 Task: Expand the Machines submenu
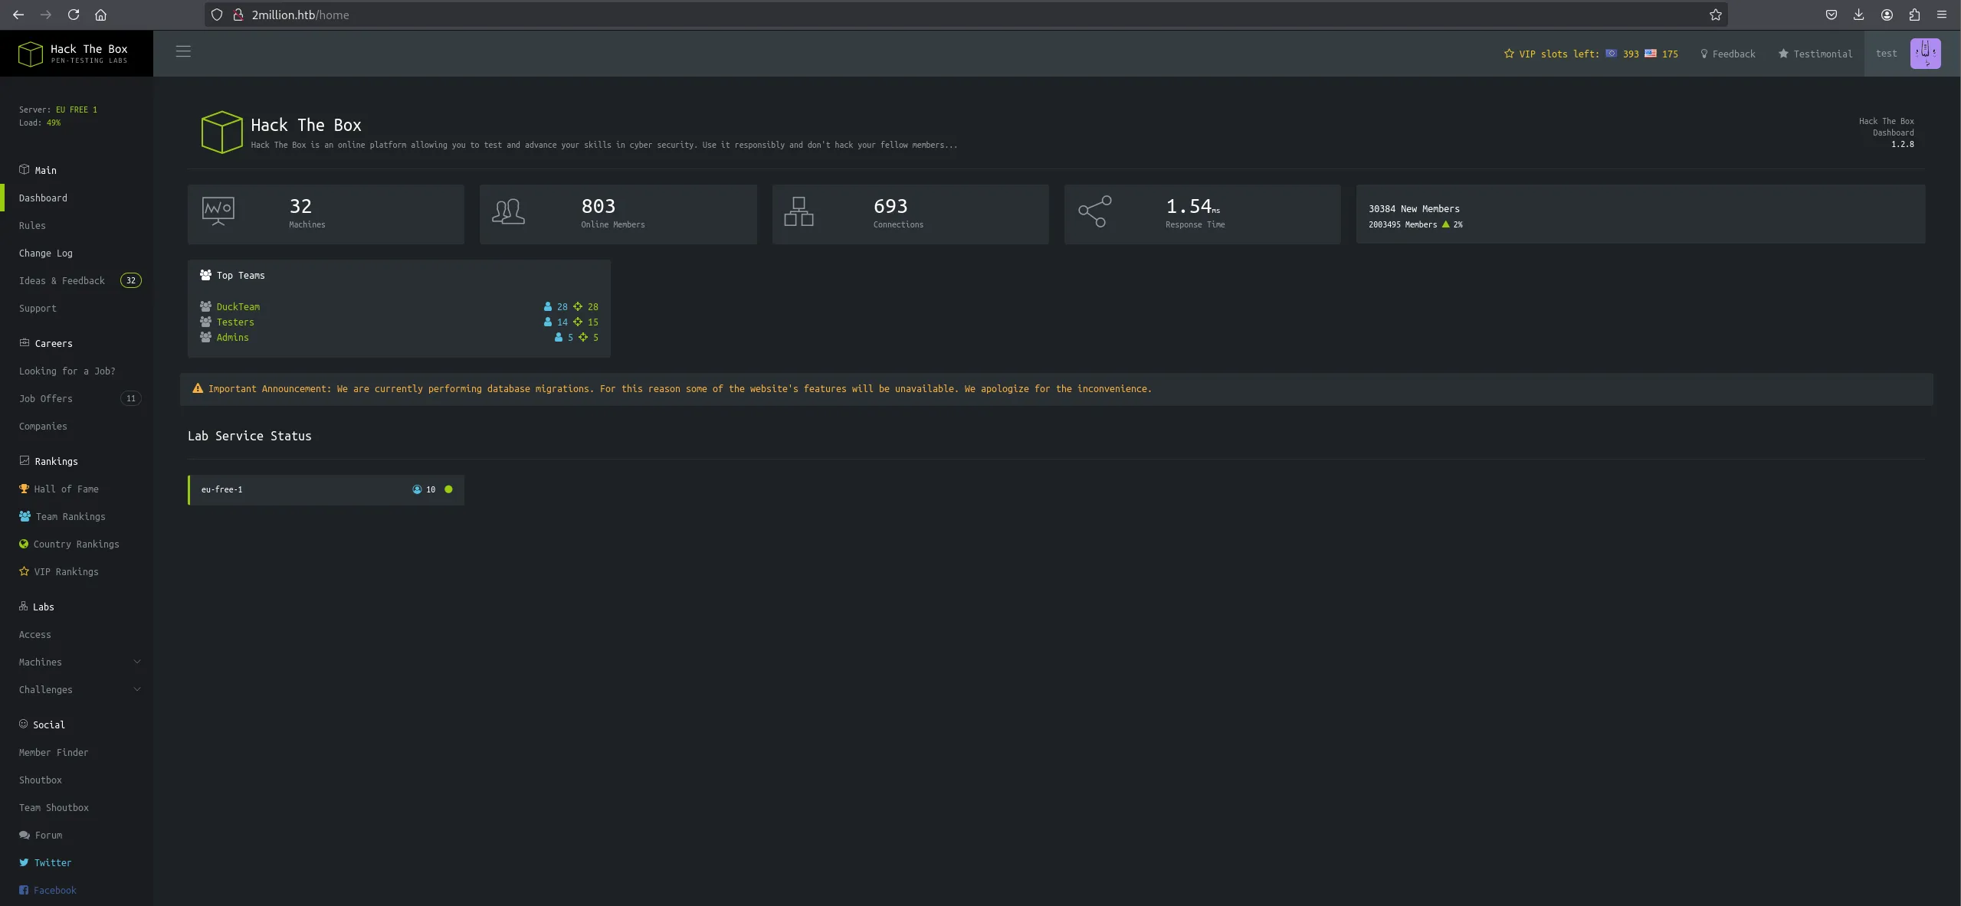[77, 662]
